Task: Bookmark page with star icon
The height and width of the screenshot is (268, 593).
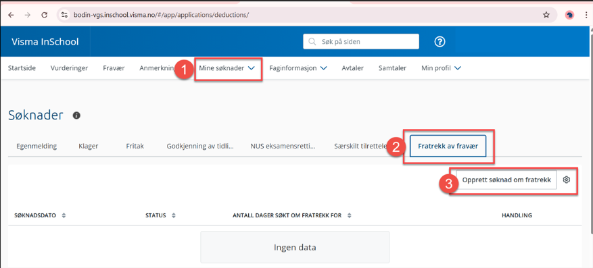Action: coord(546,15)
